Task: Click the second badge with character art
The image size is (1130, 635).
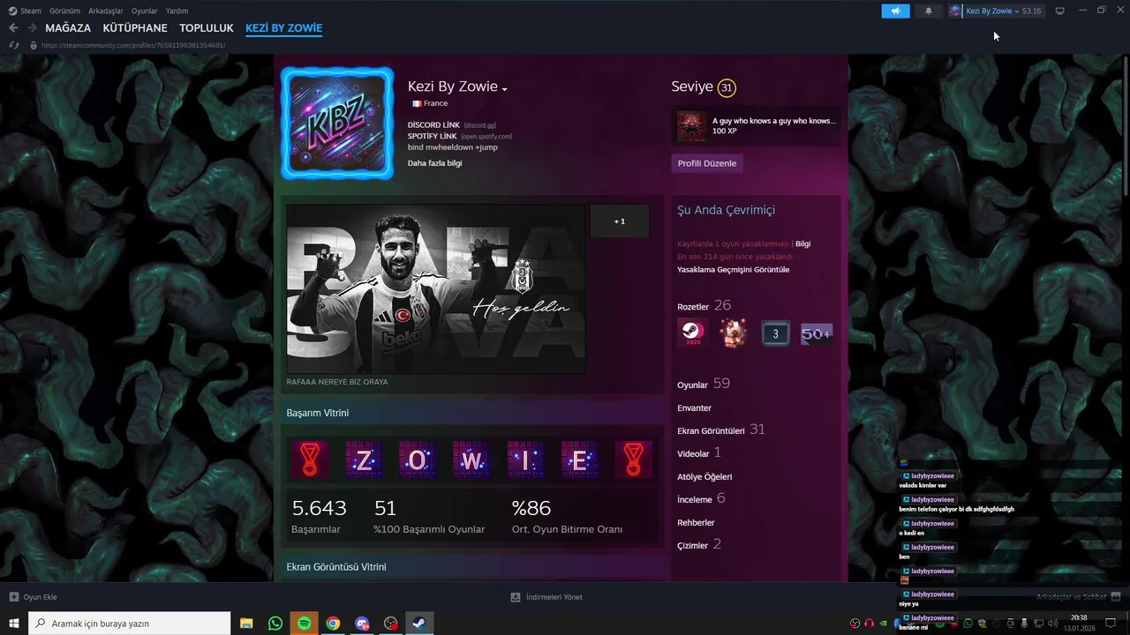Action: 733,332
